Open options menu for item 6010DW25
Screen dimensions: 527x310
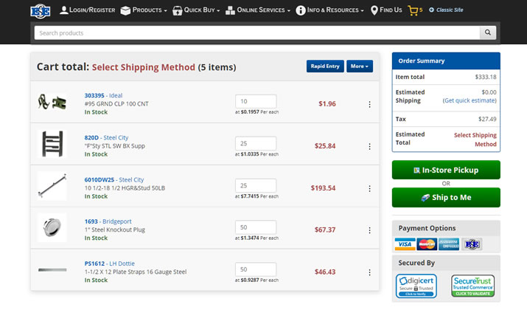pyautogui.click(x=370, y=188)
